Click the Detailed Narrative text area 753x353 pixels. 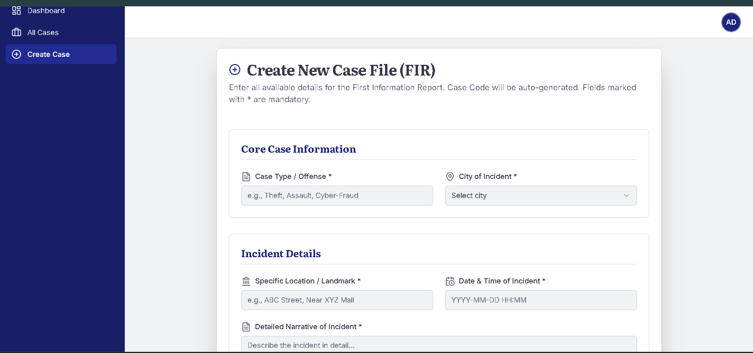click(x=439, y=344)
